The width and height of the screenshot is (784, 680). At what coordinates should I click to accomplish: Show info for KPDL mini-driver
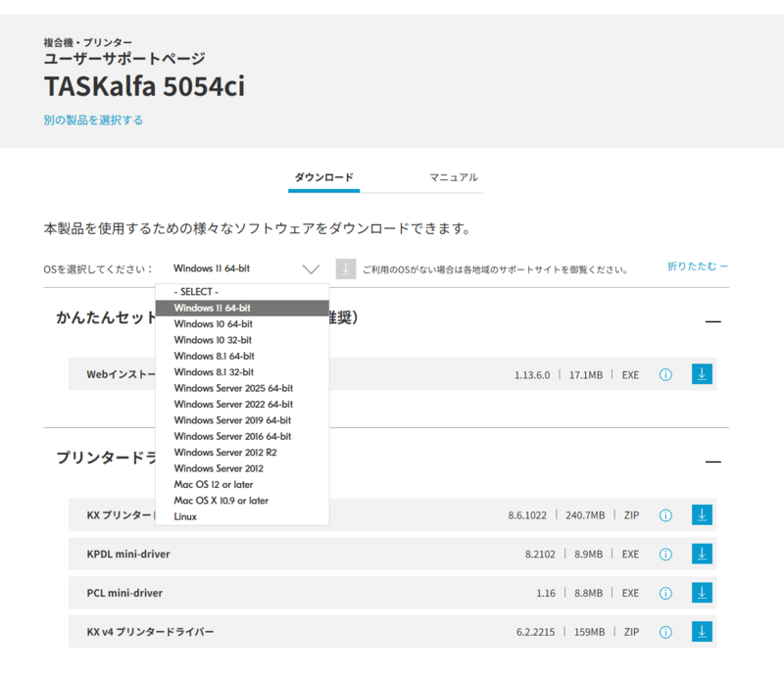pos(665,554)
